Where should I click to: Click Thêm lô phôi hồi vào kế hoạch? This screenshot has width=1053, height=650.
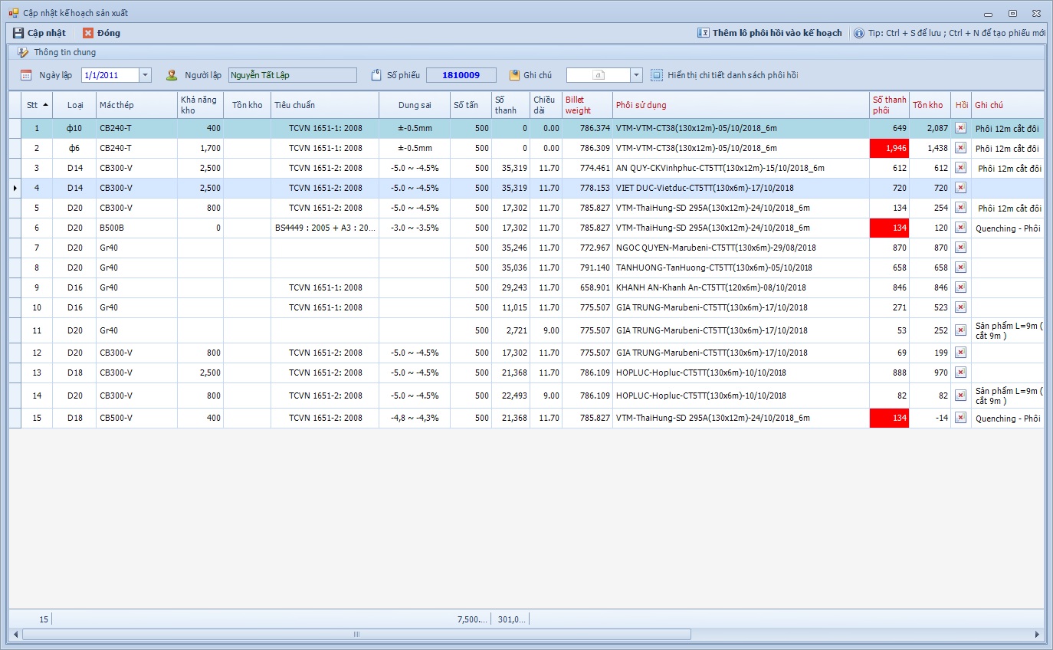[769, 33]
